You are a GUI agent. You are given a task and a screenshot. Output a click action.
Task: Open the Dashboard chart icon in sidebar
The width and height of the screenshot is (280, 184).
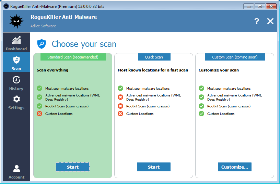16,40
